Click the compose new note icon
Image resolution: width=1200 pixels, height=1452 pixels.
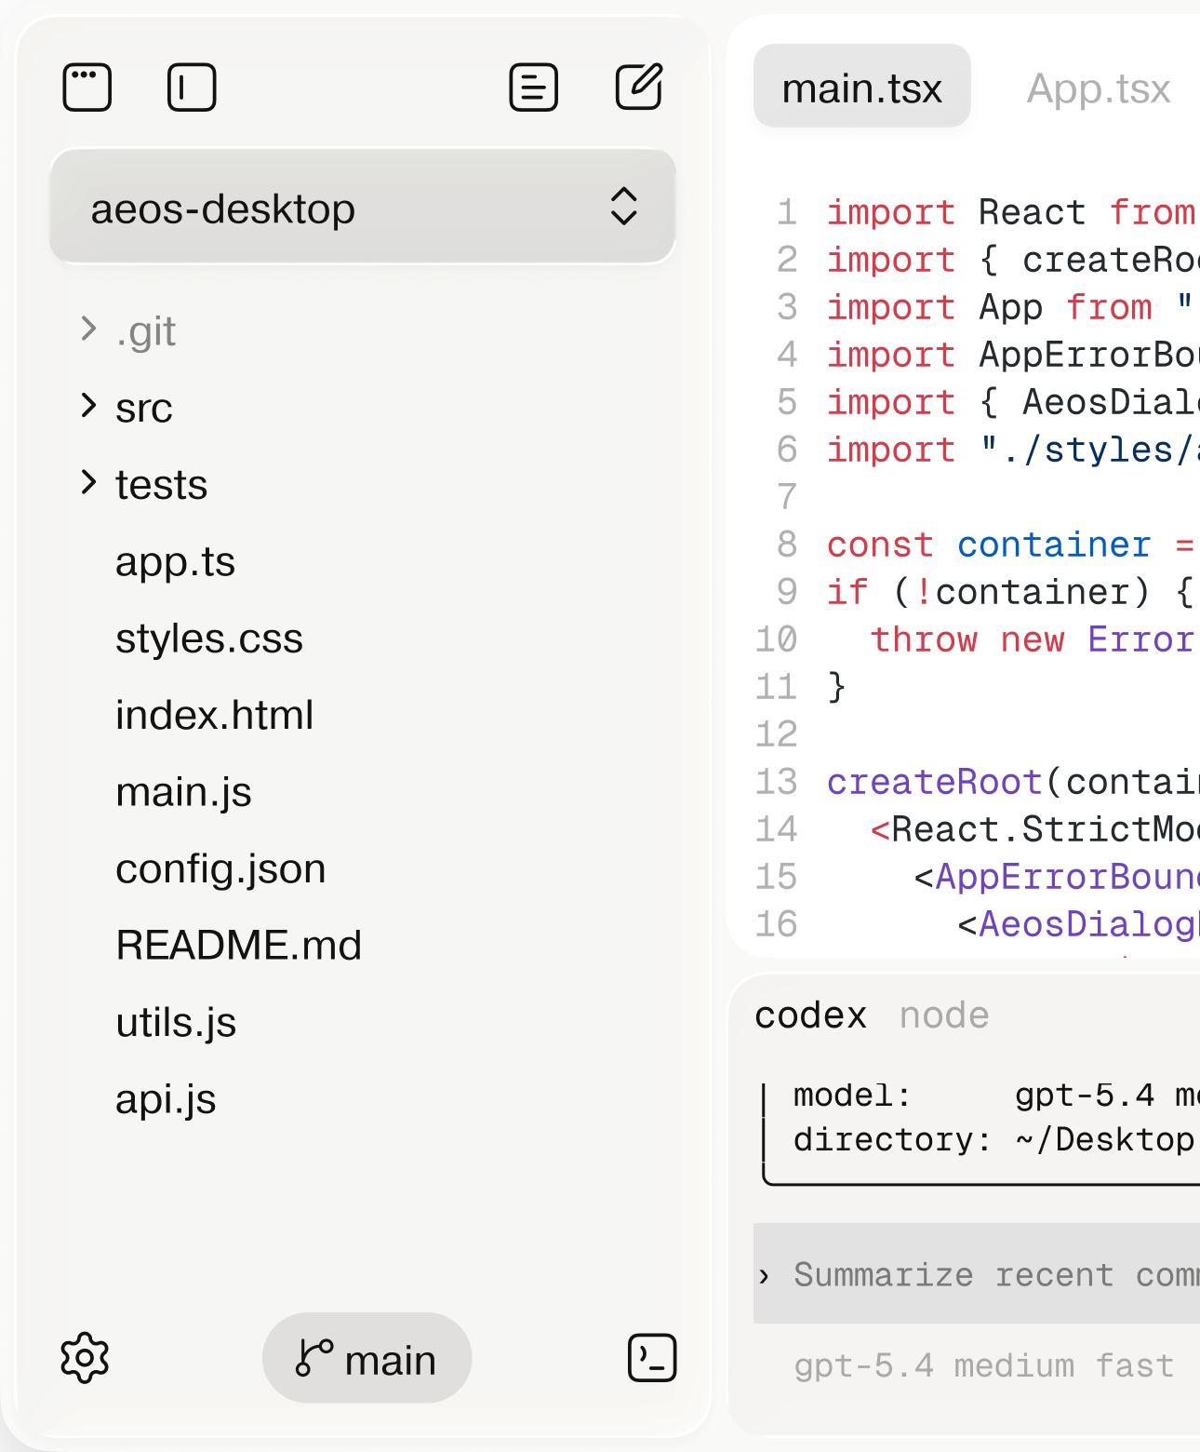pyautogui.click(x=639, y=87)
